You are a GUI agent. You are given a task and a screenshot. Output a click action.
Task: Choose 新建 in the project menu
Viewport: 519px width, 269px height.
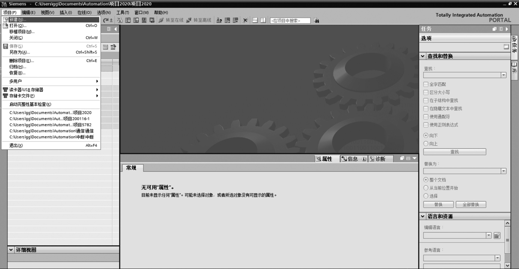click(x=51, y=19)
